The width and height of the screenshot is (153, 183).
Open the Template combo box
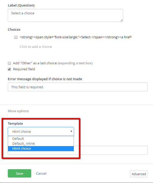click(41, 131)
